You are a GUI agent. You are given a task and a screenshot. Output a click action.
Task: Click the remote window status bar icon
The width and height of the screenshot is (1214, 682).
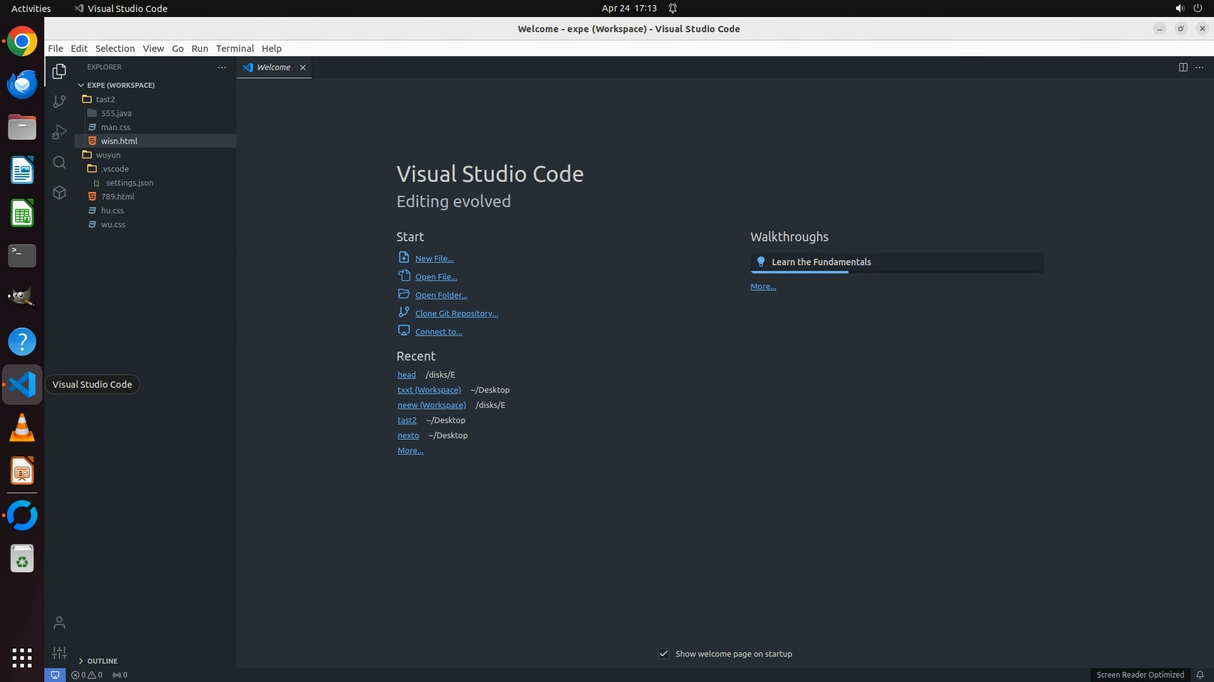coord(55,675)
